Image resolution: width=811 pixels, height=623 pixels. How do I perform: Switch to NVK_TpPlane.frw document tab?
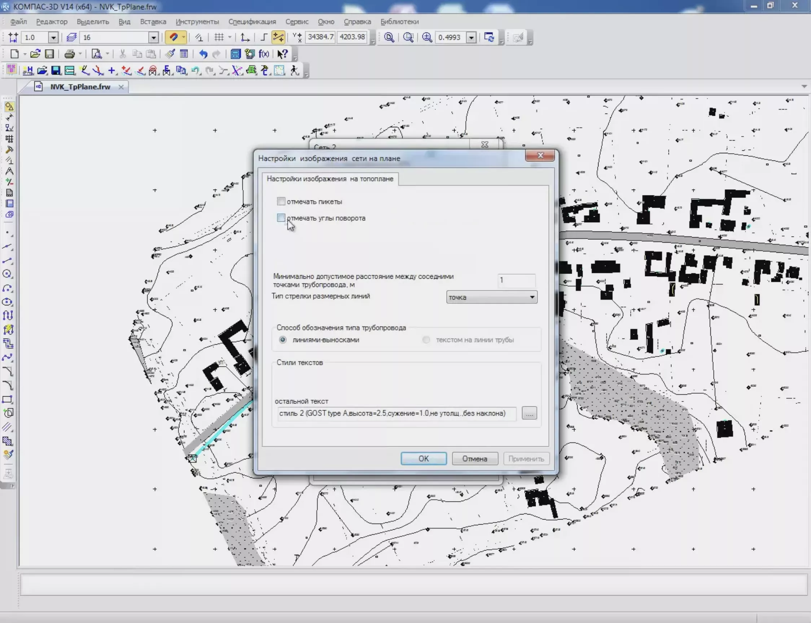80,87
